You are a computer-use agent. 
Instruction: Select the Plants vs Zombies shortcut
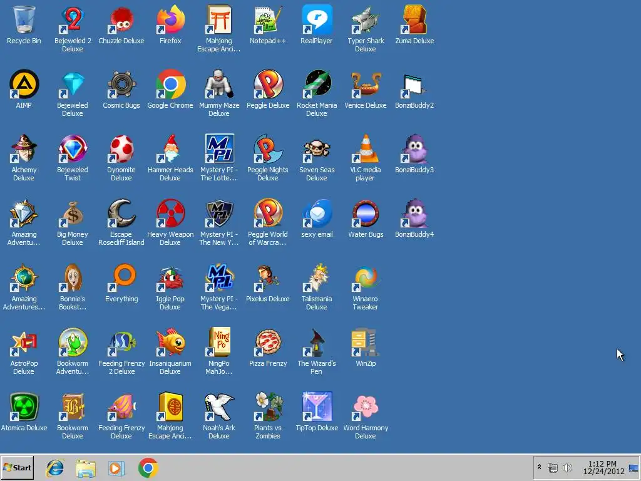coord(268,406)
